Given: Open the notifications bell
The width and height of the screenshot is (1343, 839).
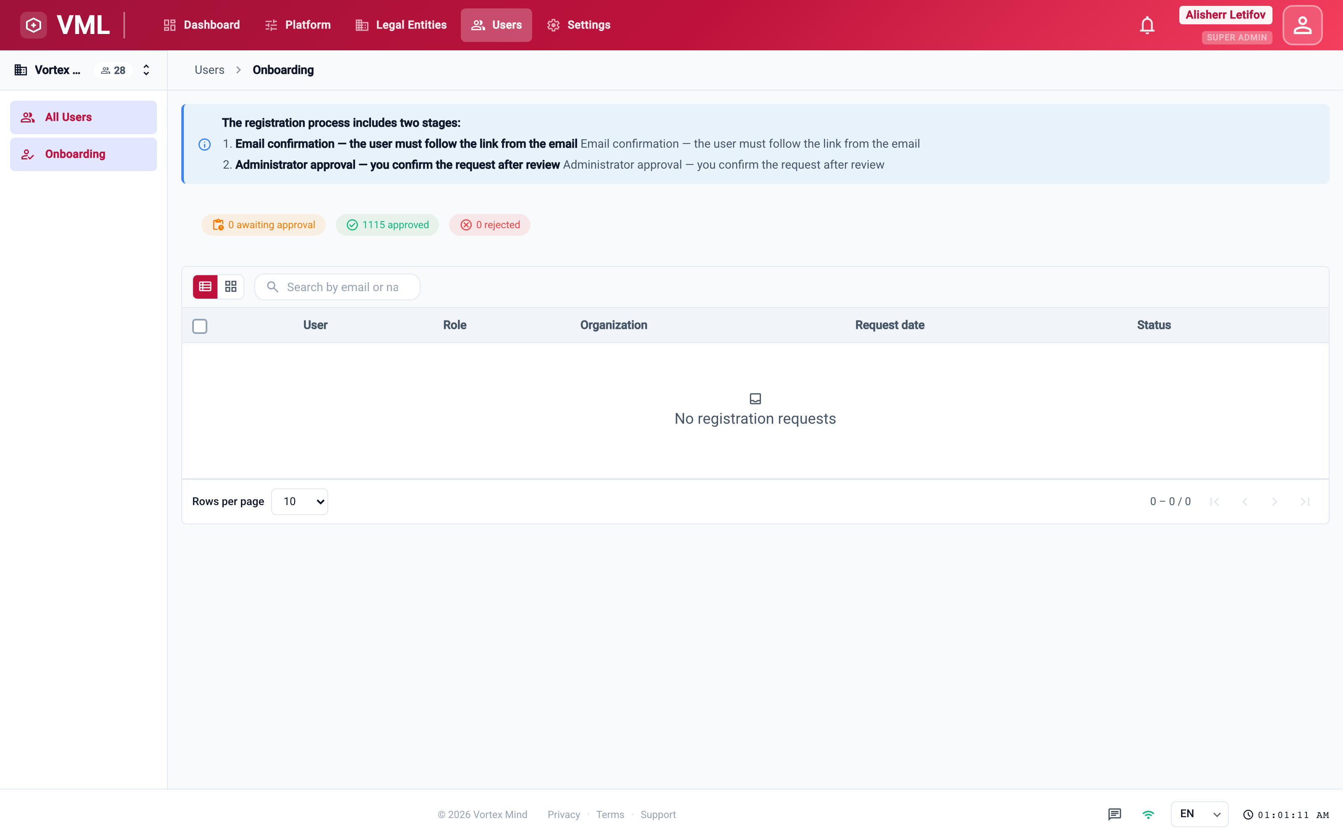Looking at the screenshot, I should click(1147, 25).
